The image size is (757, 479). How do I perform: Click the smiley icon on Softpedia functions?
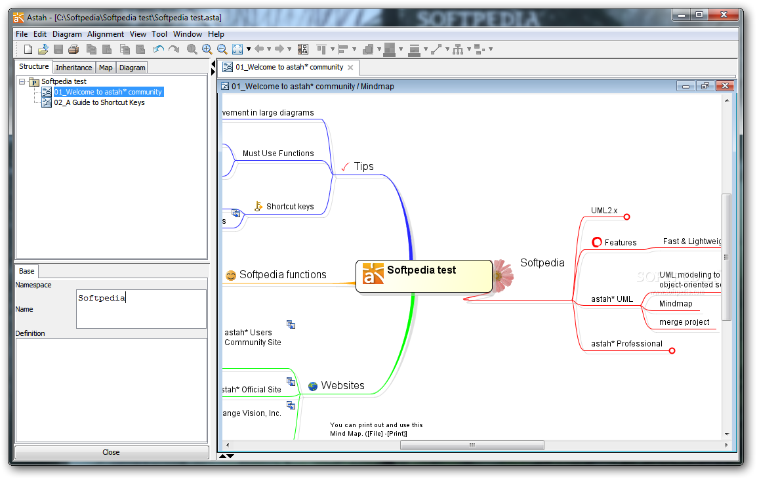(231, 275)
